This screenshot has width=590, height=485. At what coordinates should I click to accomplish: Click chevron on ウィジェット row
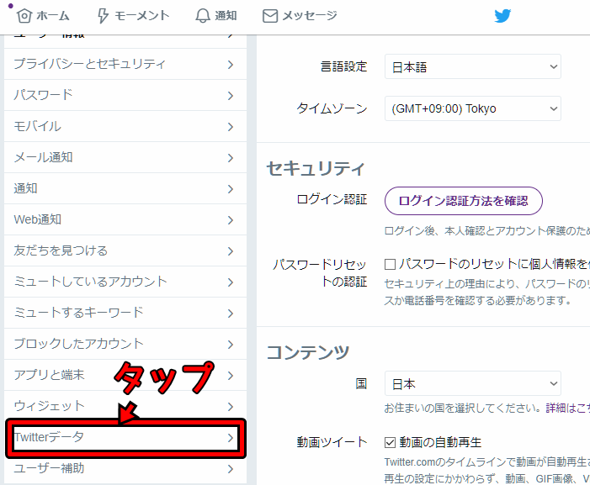(231, 407)
